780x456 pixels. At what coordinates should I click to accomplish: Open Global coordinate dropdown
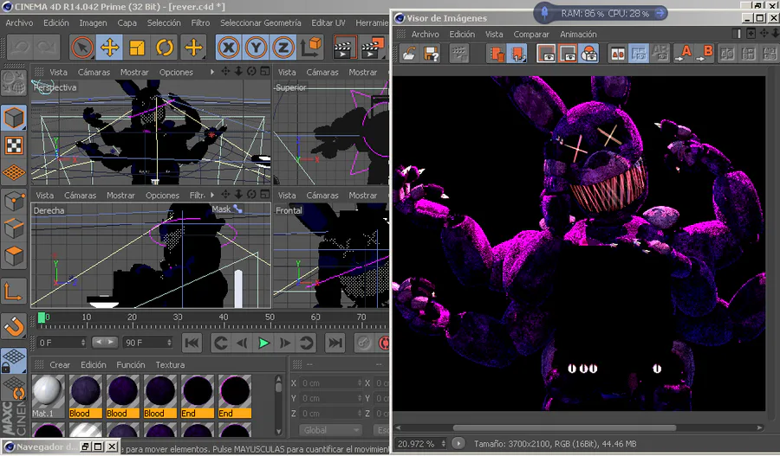[330, 430]
